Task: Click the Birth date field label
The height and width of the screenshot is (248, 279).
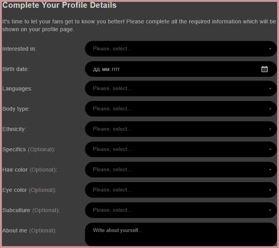Action: point(16,69)
